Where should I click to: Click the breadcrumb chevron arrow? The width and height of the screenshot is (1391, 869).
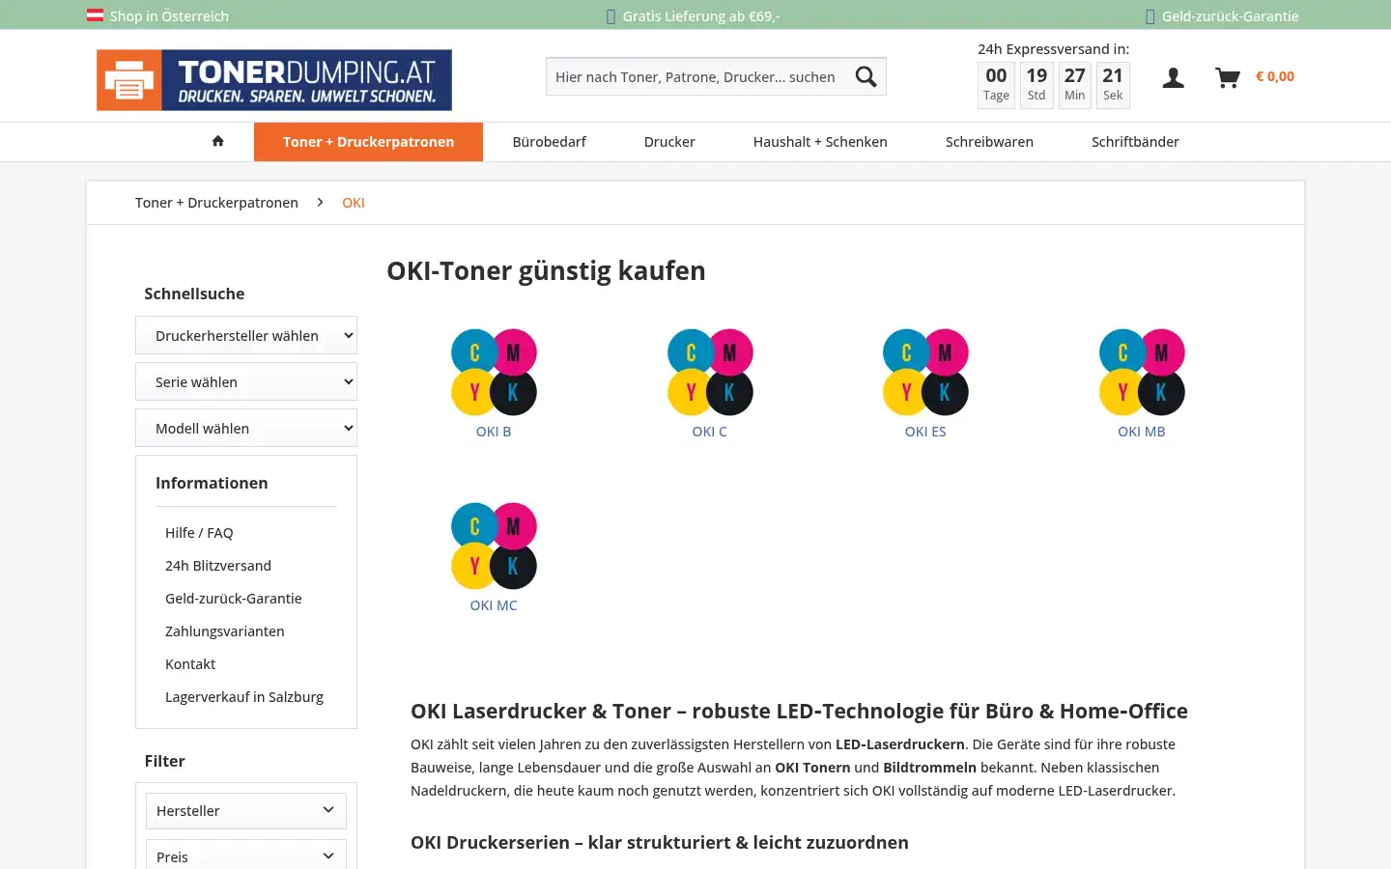point(320,203)
